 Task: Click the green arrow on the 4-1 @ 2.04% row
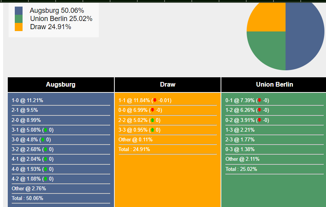pyautogui.click(x=45, y=159)
